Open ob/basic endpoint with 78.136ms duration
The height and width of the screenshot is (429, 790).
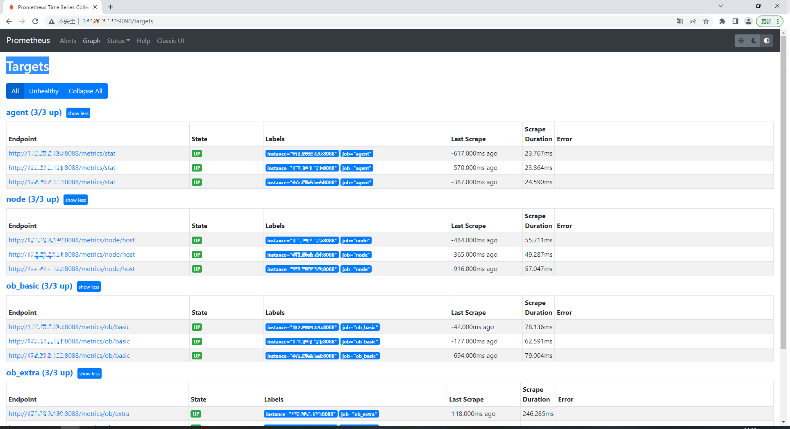pos(69,327)
